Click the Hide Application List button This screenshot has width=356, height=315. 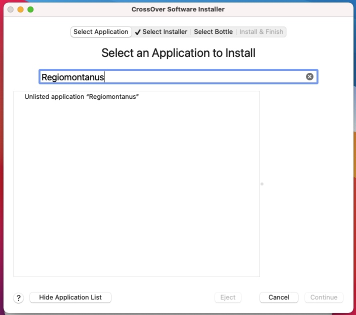click(70, 298)
